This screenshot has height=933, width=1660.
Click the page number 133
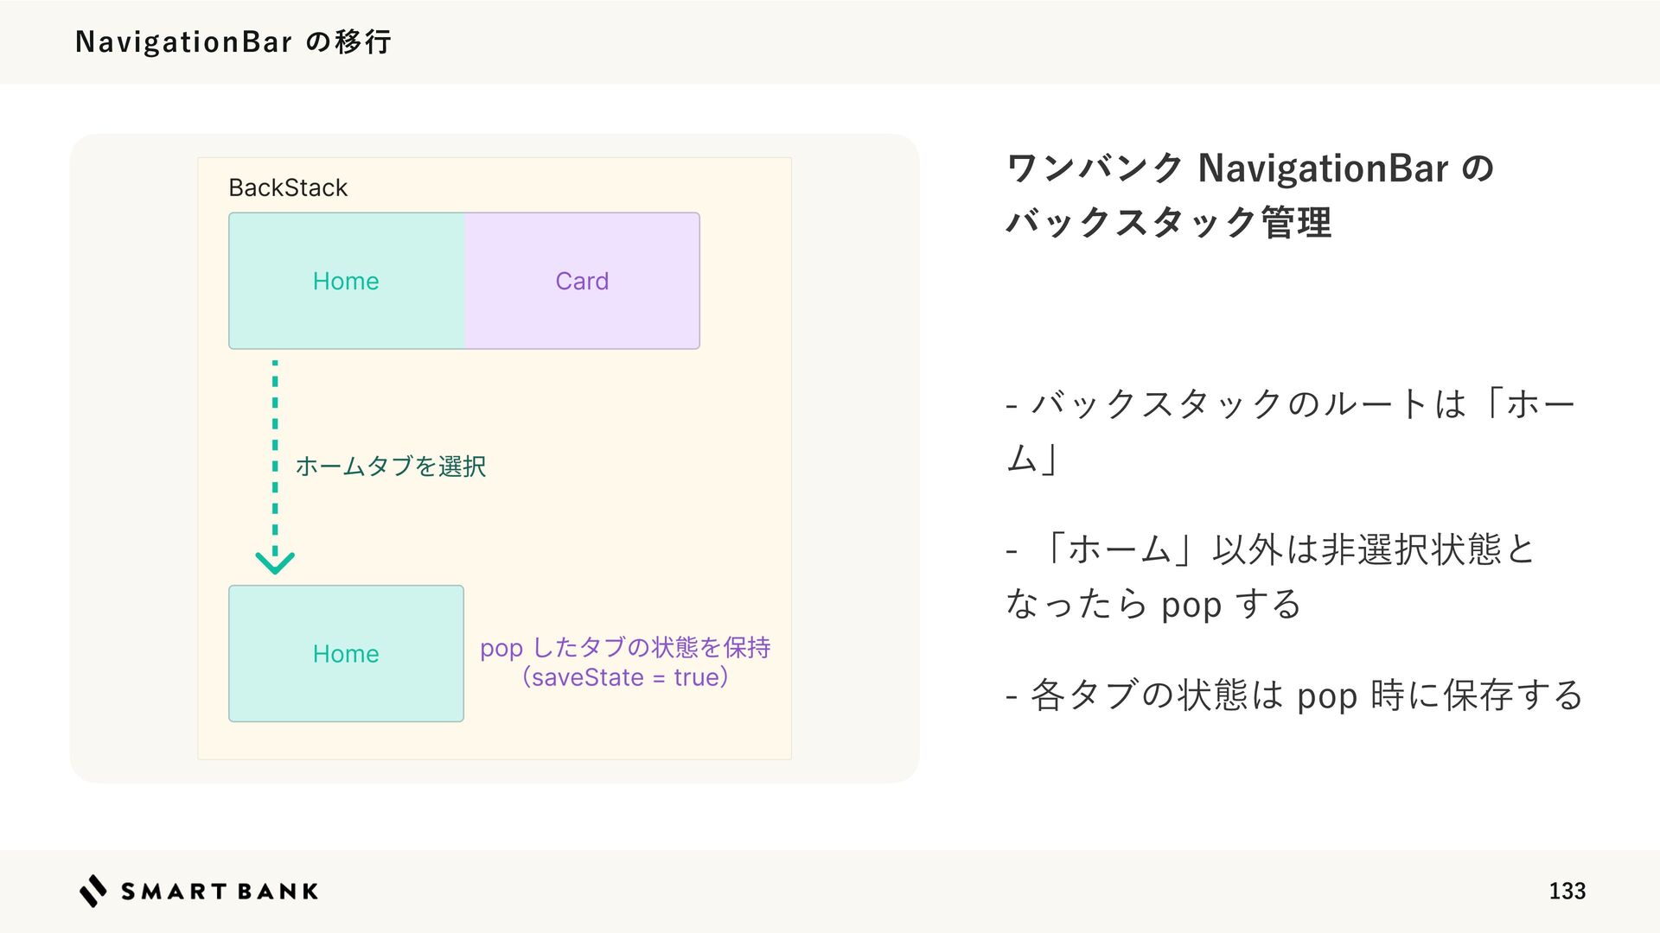(1567, 892)
